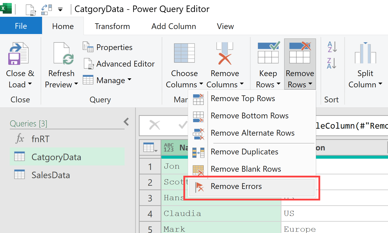Click the Excel app icon in title bar
388x233 pixels.
pos(6,8)
